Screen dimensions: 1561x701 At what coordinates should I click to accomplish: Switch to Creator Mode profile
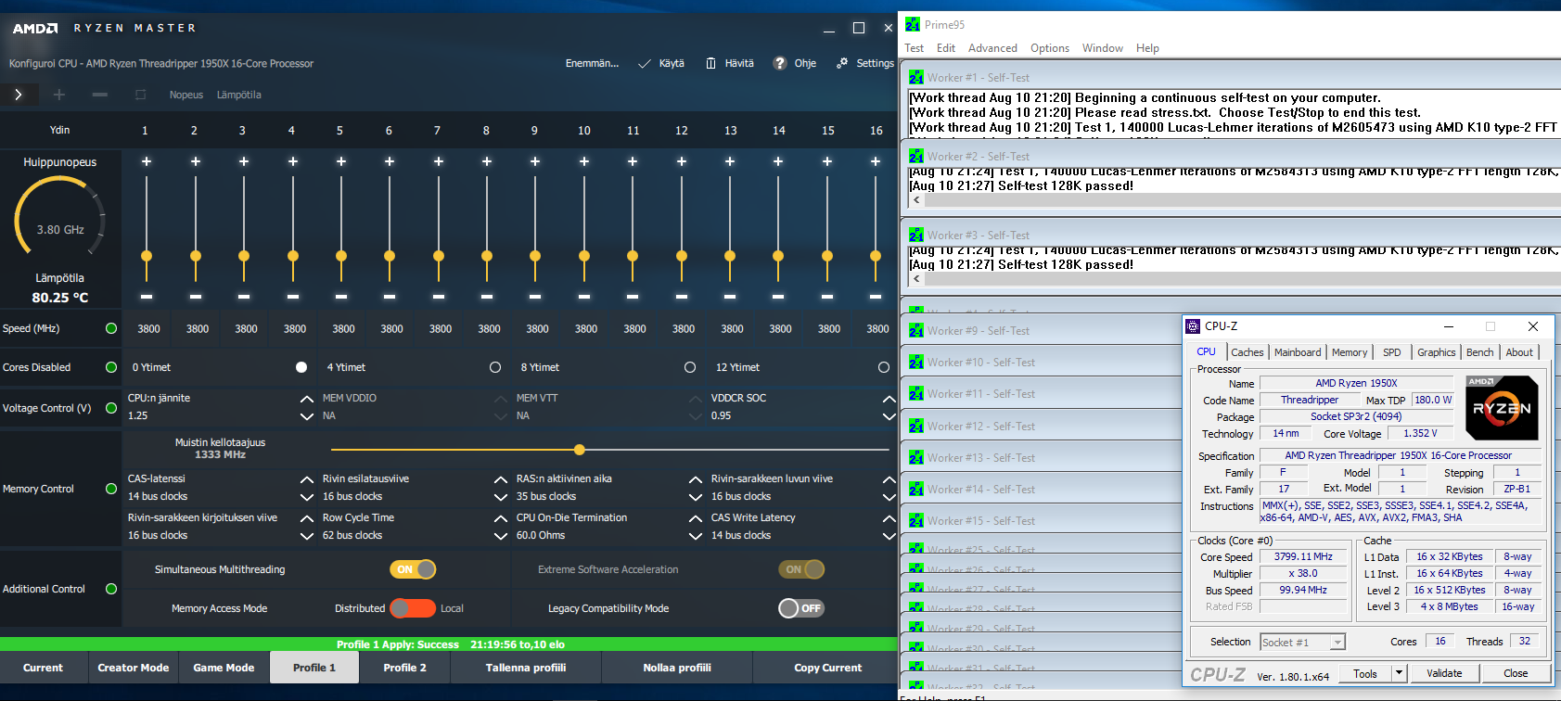[x=134, y=668]
